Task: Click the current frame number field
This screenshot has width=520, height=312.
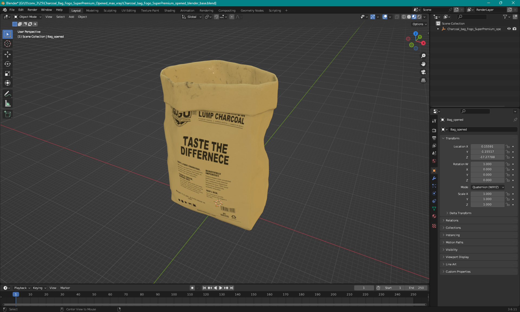Action: point(364,288)
